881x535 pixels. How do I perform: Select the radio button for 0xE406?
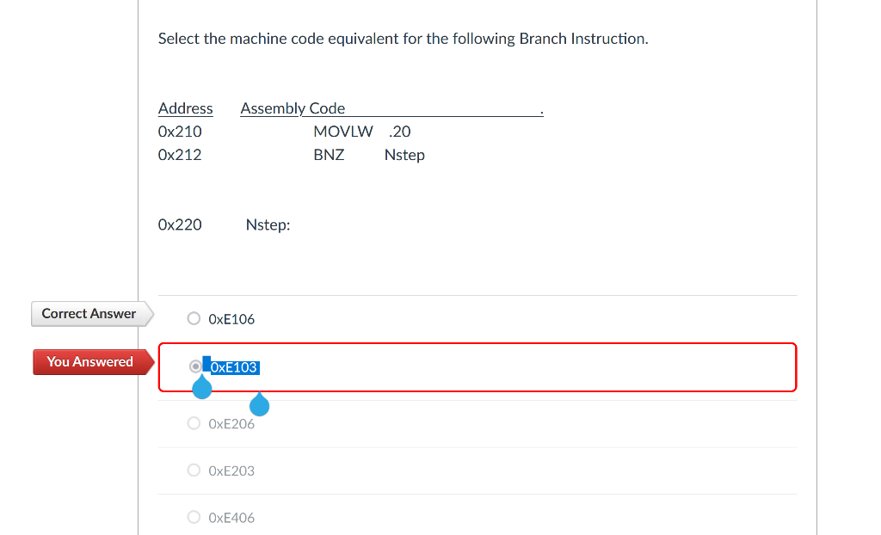coord(194,516)
